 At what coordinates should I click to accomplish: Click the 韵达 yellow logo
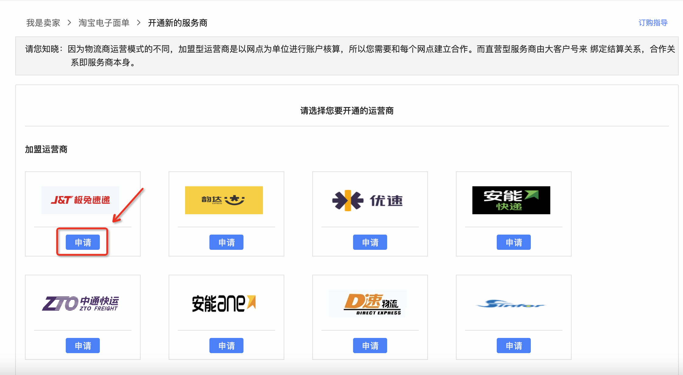[224, 200]
